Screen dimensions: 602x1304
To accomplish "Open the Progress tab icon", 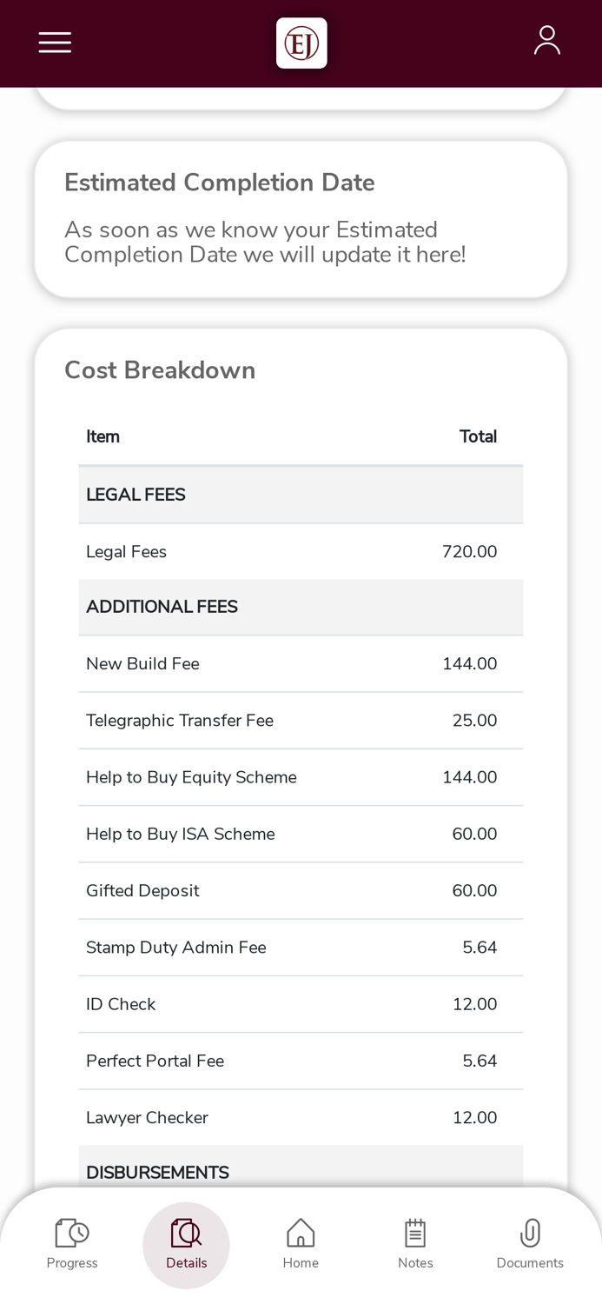I will point(72,1233).
